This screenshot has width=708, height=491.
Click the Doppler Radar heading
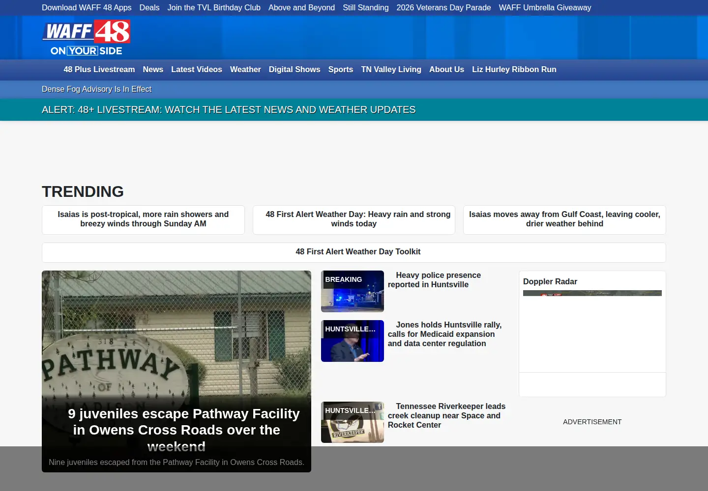point(550,282)
